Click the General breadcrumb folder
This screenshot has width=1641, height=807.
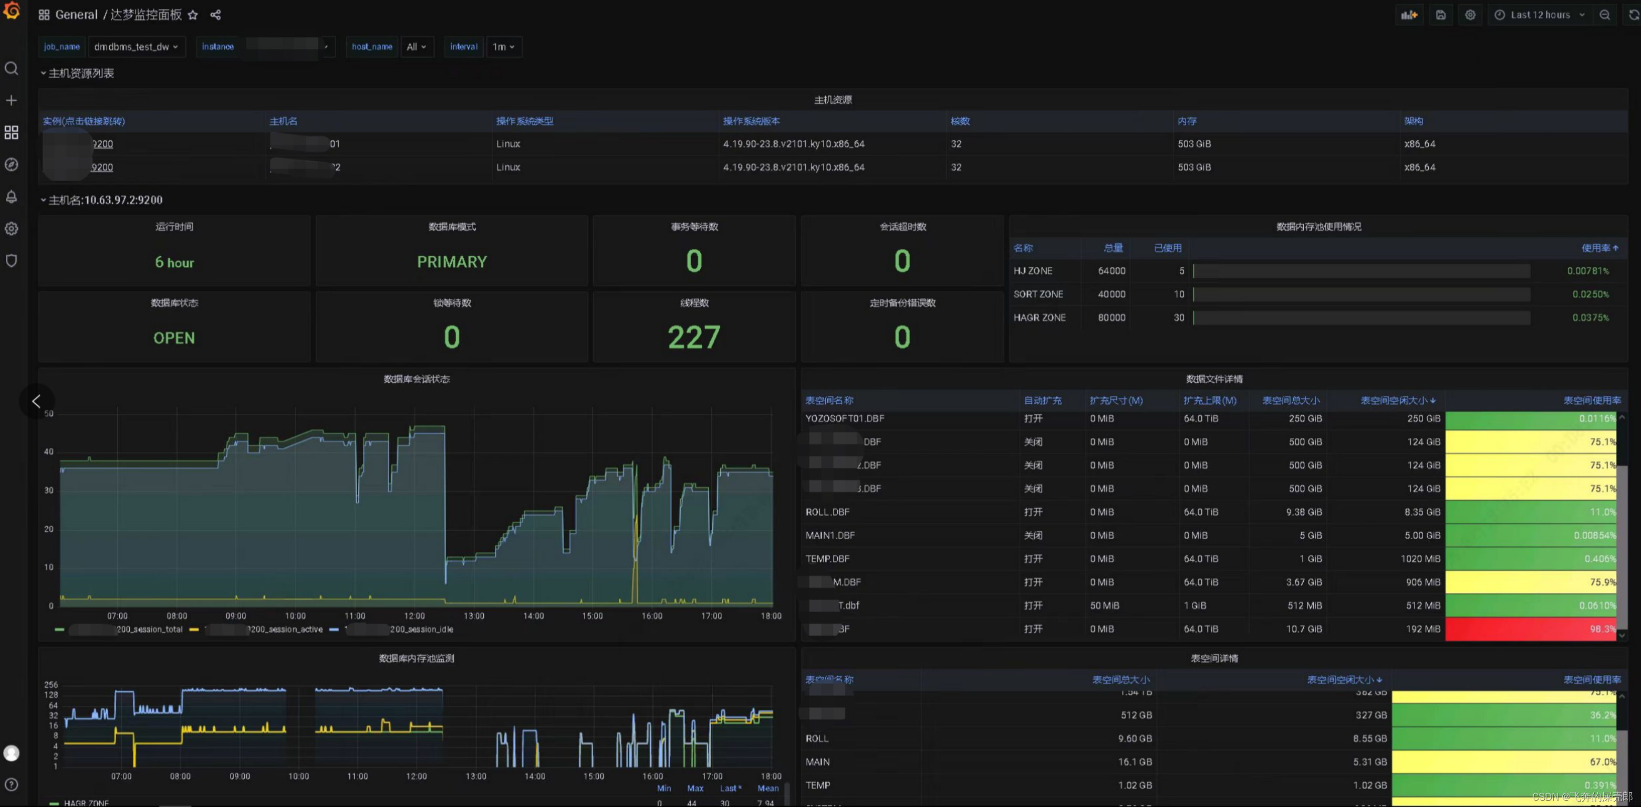tap(77, 15)
